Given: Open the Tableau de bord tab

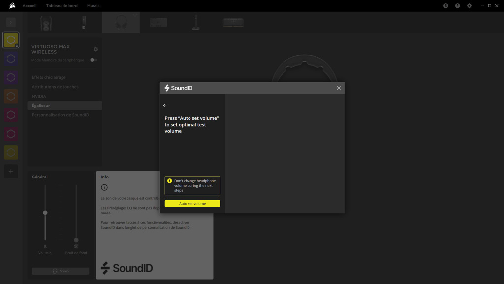Looking at the screenshot, I should (62, 6).
